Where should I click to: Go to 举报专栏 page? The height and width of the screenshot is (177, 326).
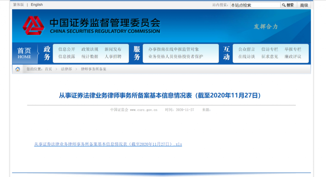point(293,49)
